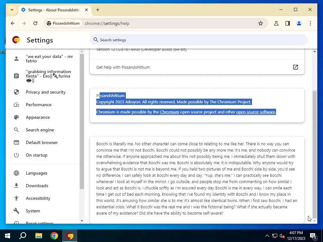This screenshot has height=242, width=323.
Task: Open the Windows Start menu
Action: pos(8,236)
